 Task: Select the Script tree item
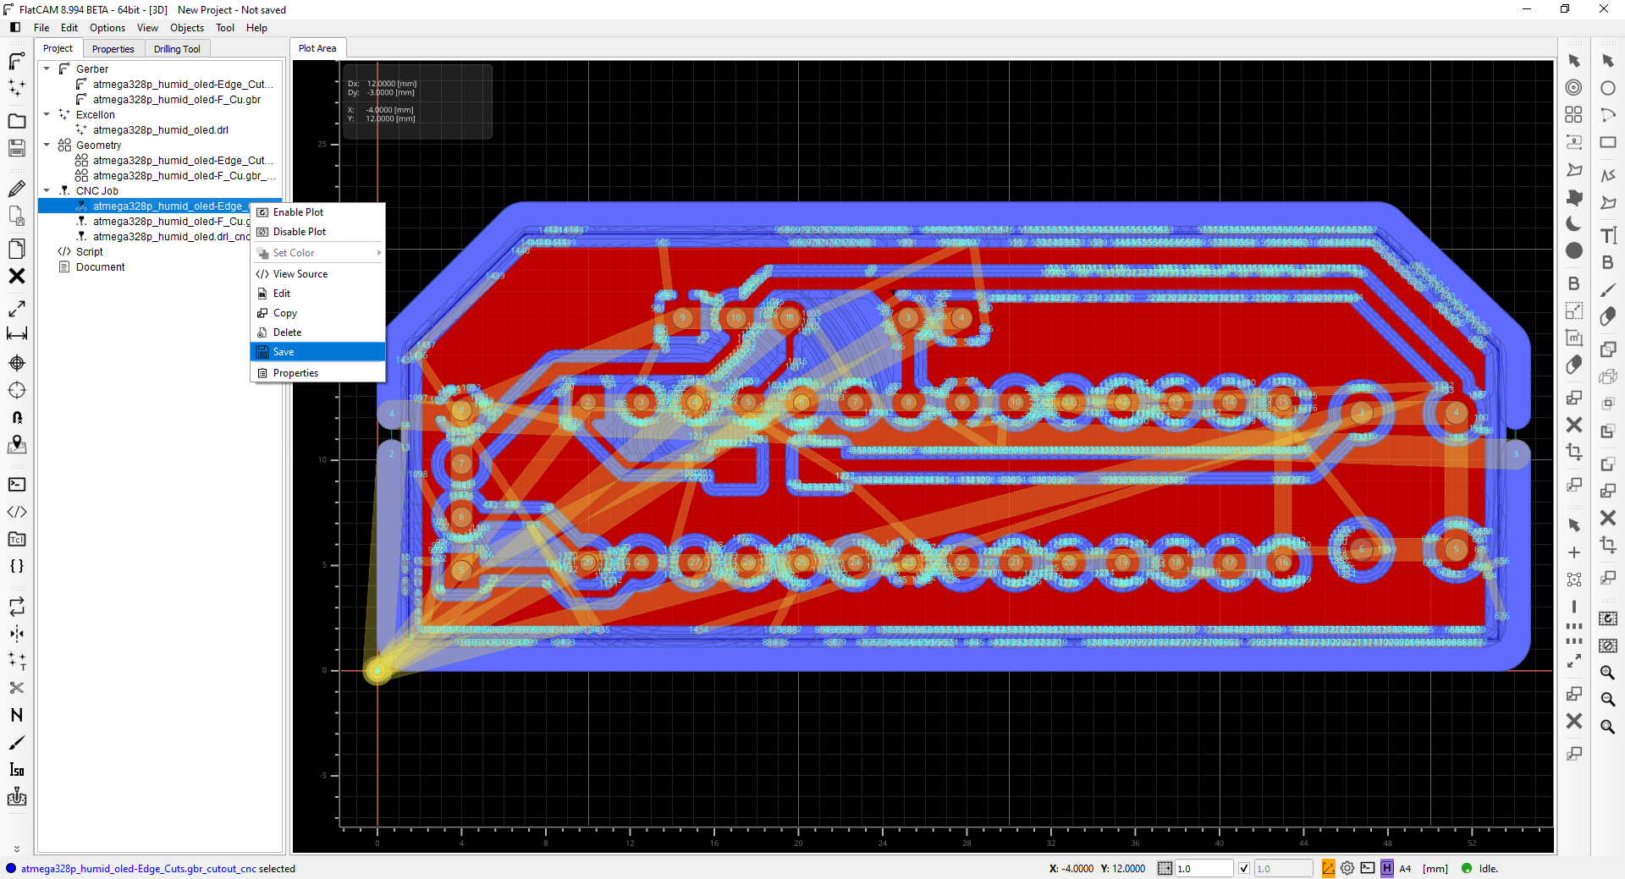tap(89, 252)
